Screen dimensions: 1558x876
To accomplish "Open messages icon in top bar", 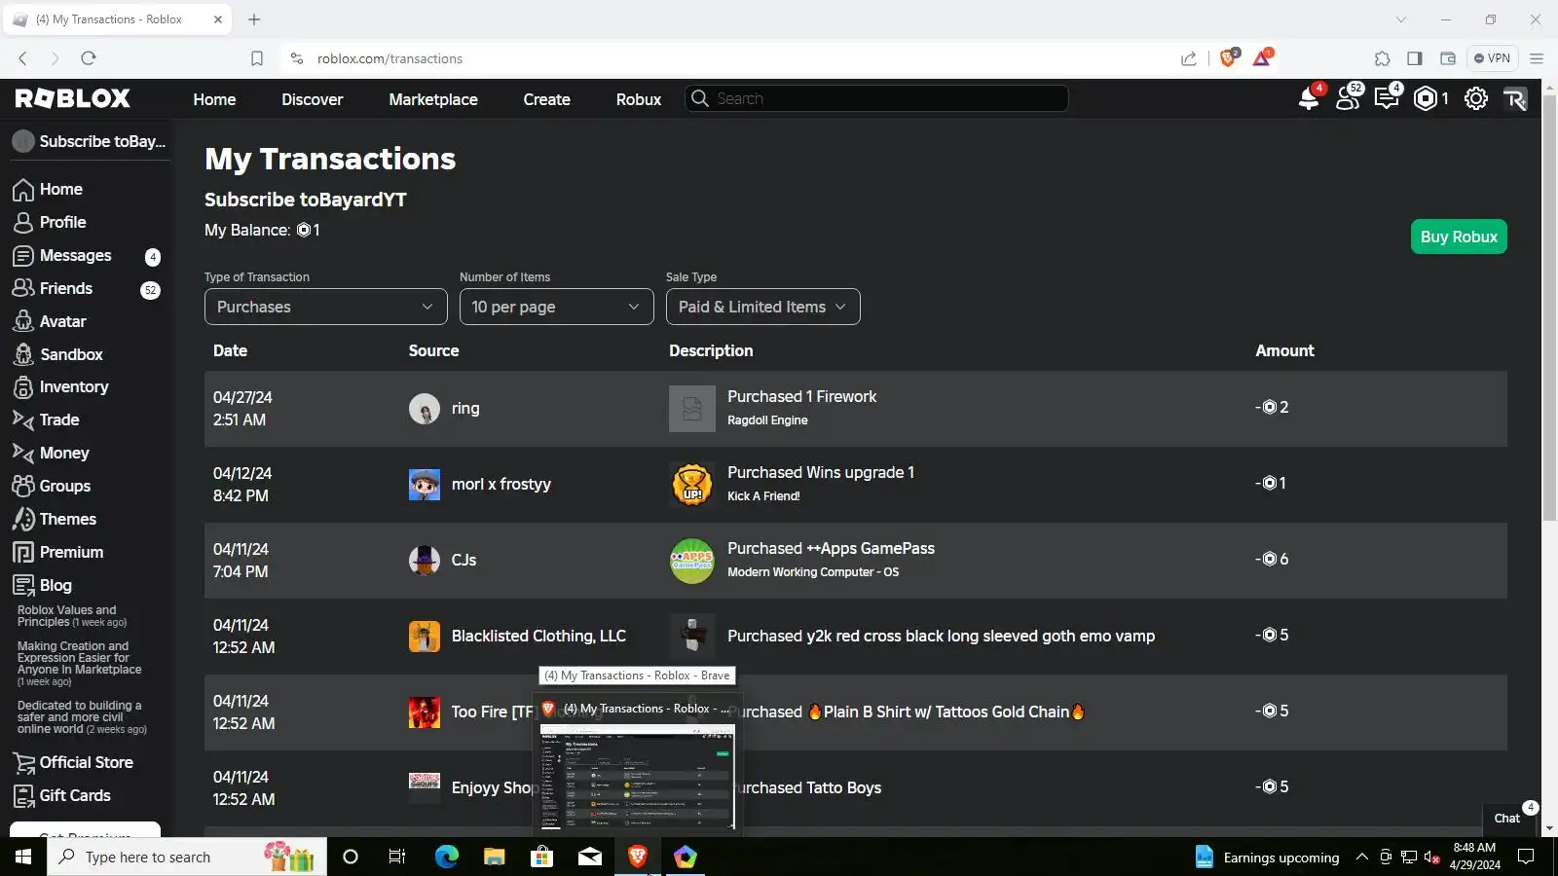I will pos(1387,98).
